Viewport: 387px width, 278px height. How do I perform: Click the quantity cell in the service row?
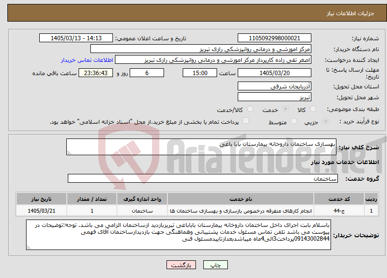(92, 211)
